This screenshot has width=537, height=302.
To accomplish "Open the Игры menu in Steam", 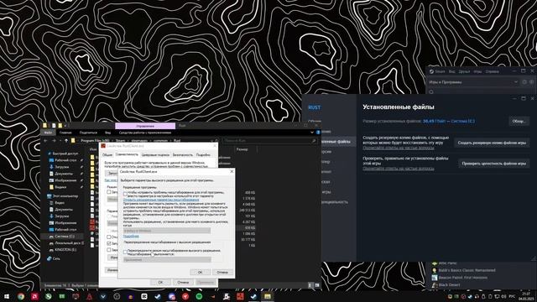I will tap(477, 71).
